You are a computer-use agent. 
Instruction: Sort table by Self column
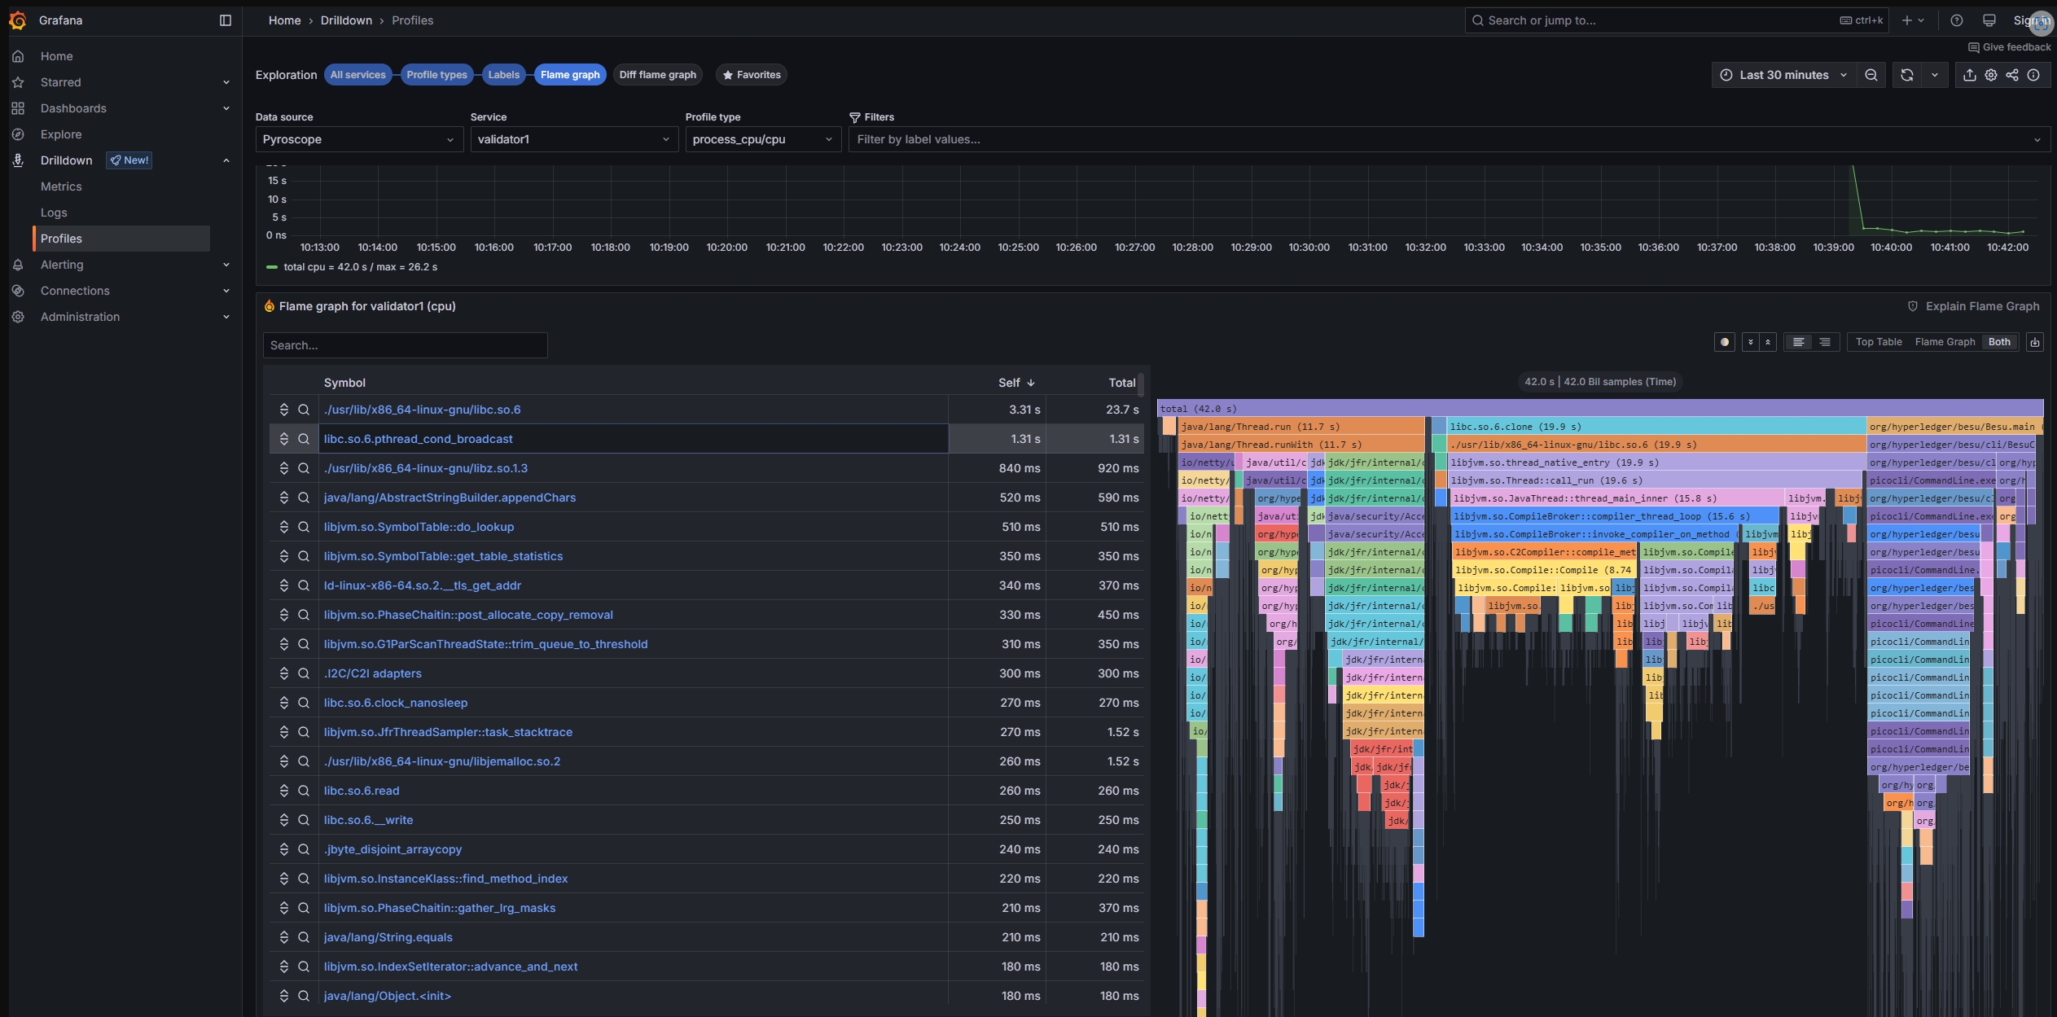pos(1016,383)
